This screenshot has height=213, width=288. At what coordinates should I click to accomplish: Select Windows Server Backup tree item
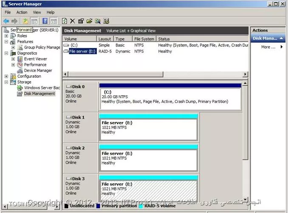pos(42,88)
